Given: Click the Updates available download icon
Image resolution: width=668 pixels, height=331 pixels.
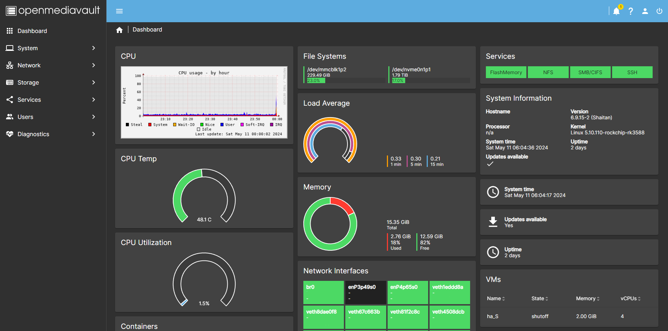Looking at the screenshot, I should 493,222.
